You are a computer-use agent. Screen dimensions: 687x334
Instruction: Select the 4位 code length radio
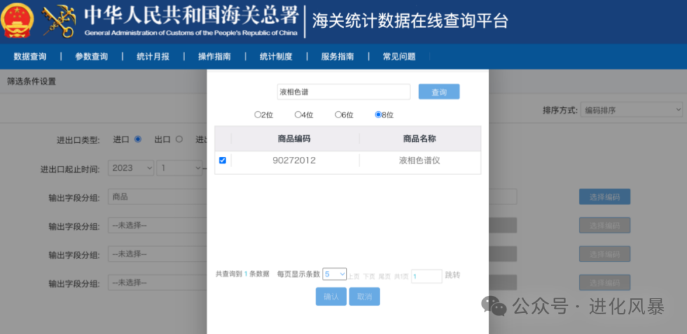298,115
